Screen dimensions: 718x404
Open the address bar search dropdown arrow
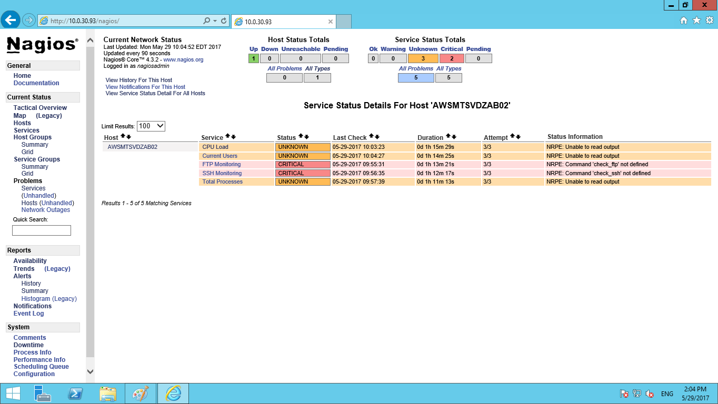point(215,21)
